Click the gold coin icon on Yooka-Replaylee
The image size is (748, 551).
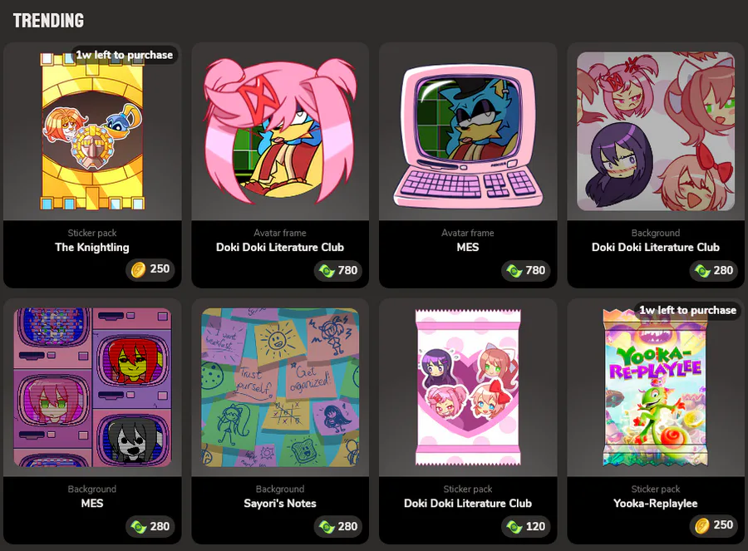click(x=701, y=525)
